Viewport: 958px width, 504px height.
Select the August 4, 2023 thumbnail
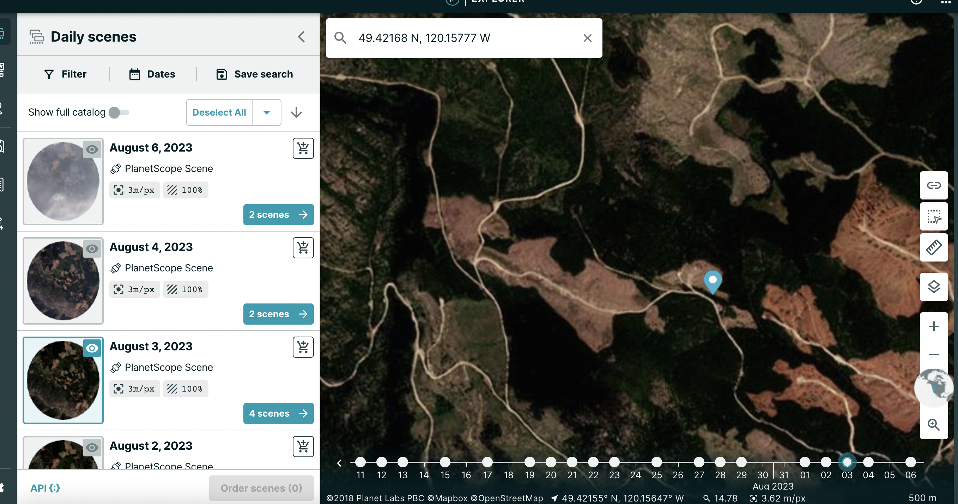(63, 281)
